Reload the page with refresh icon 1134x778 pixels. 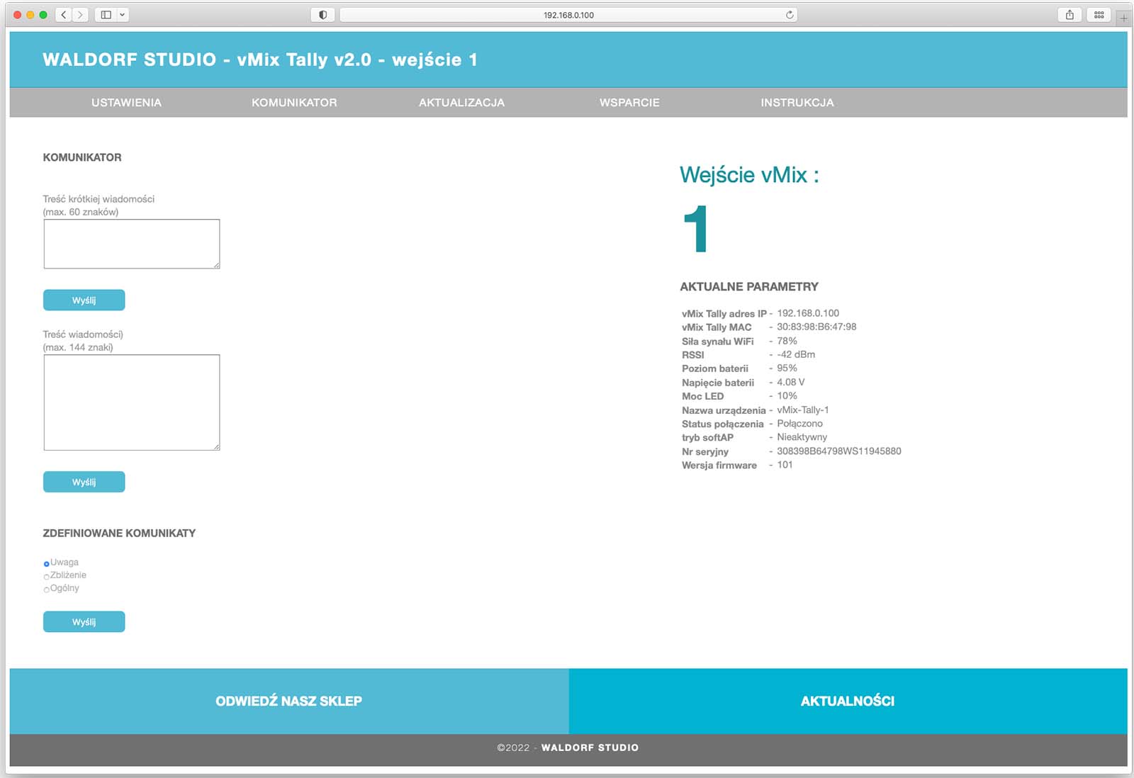click(790, 15)
